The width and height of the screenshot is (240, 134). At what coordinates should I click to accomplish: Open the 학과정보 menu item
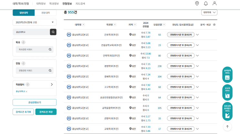(54, 4)
